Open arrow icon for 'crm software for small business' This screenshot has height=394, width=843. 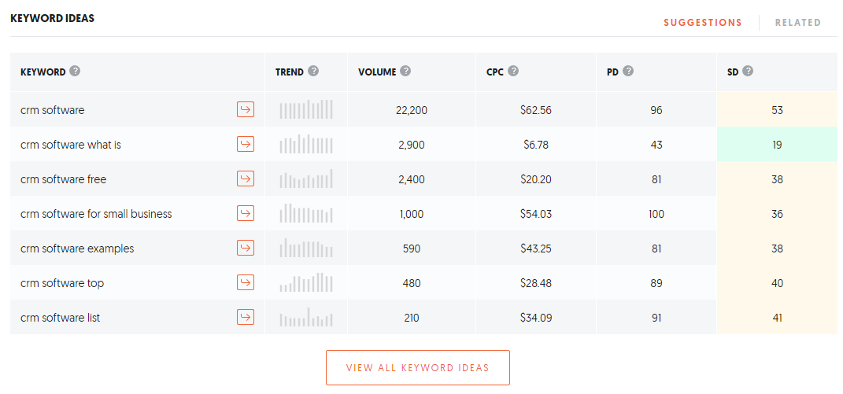(x=246, y=213)
